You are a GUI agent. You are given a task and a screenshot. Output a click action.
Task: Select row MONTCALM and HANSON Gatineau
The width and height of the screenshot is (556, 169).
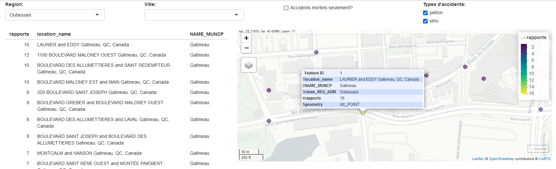coord(116,153)
